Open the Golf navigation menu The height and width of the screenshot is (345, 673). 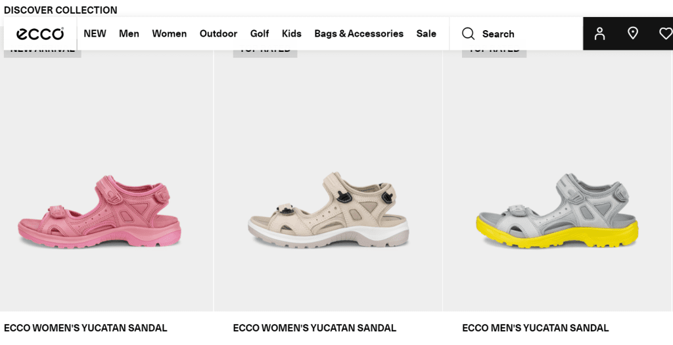tap(260, 33)
